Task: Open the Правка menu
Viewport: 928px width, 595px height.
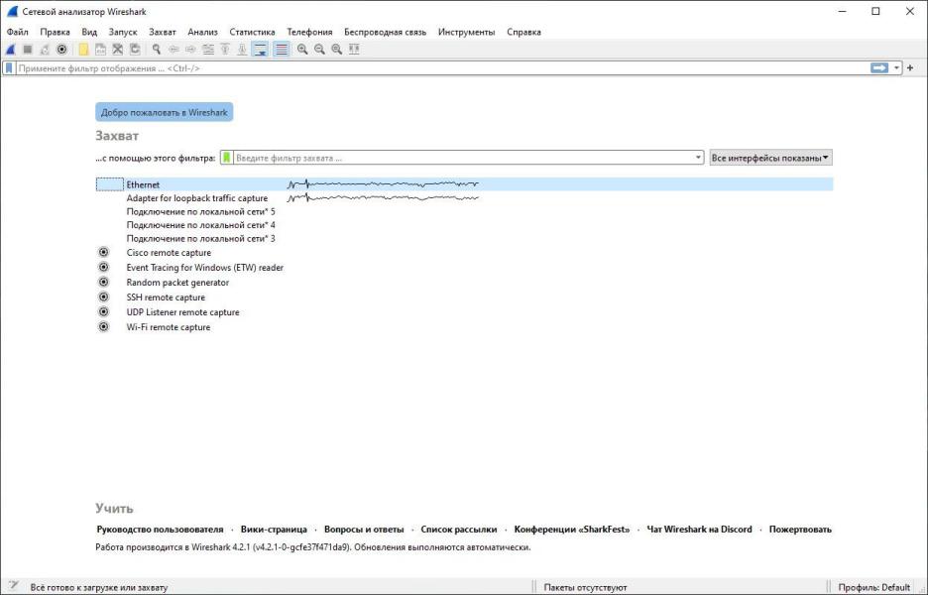Action: (56, 32)
